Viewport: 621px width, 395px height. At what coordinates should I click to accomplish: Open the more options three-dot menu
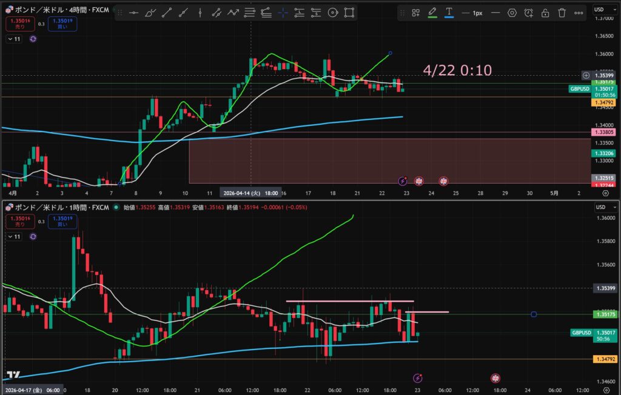[x=578, y=13]
